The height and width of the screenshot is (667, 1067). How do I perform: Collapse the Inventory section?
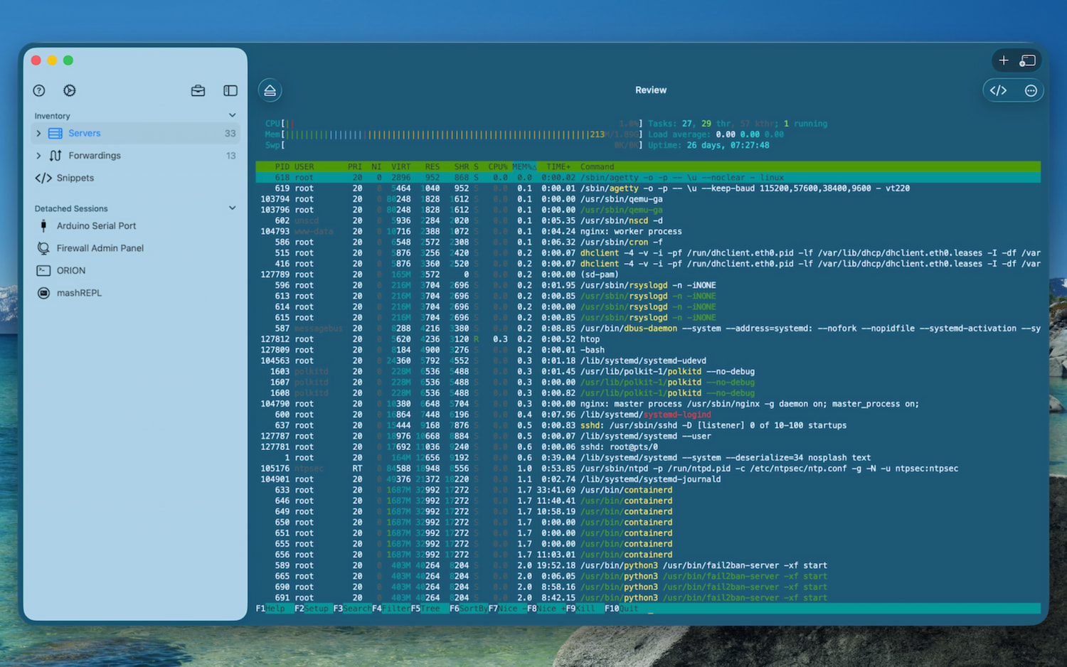[232, 114]
